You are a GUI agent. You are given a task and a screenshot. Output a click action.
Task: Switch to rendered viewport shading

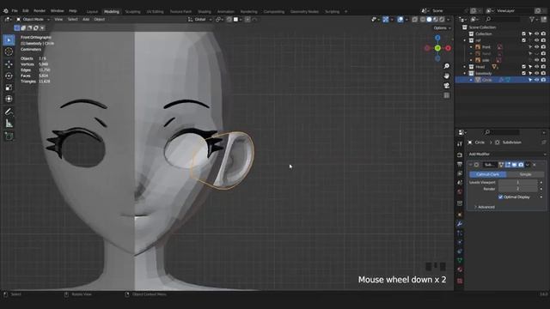(442, 19)
